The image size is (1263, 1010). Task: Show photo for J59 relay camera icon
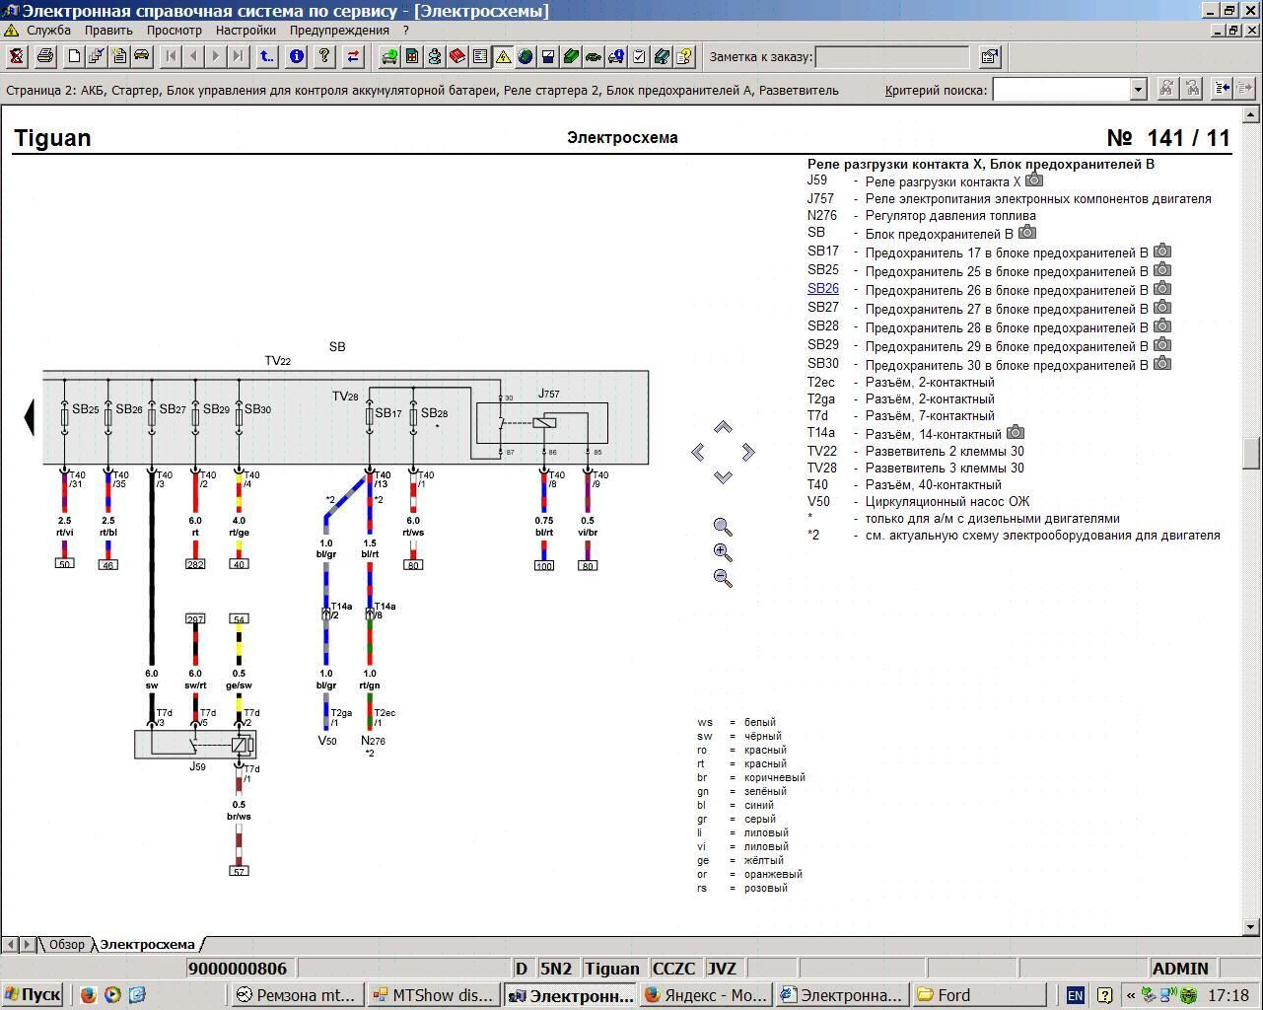pos(1034,180)
